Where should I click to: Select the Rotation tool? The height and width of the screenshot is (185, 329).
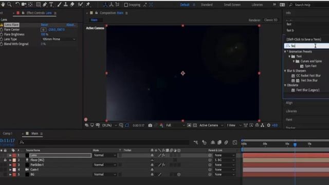17,5
